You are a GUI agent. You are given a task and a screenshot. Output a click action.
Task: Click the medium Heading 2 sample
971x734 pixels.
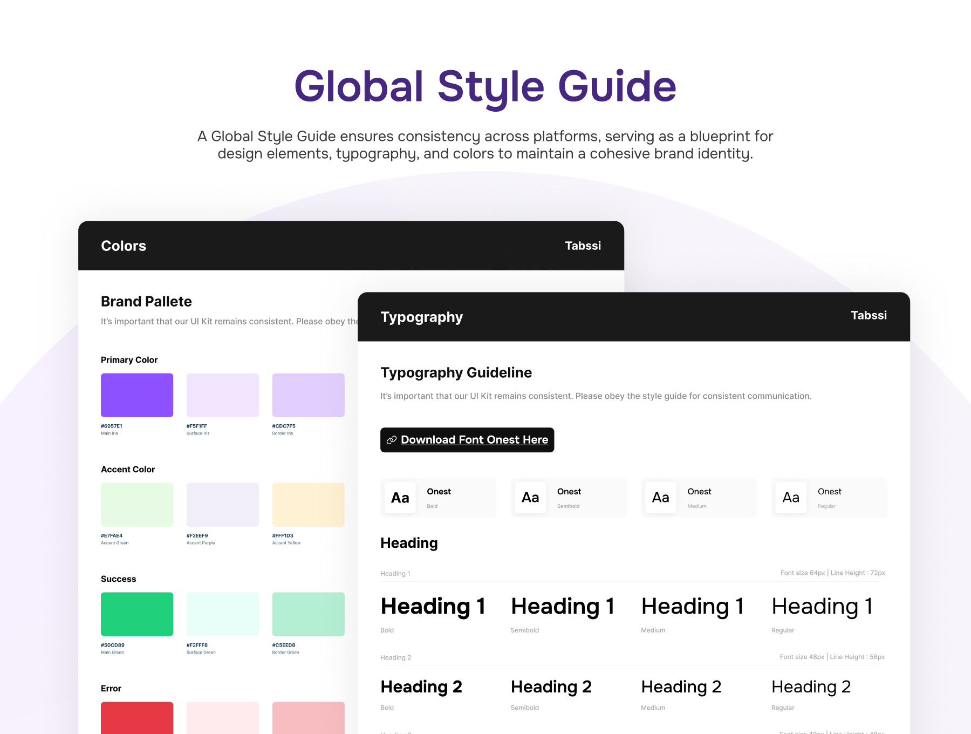click(x=681, y=687)
